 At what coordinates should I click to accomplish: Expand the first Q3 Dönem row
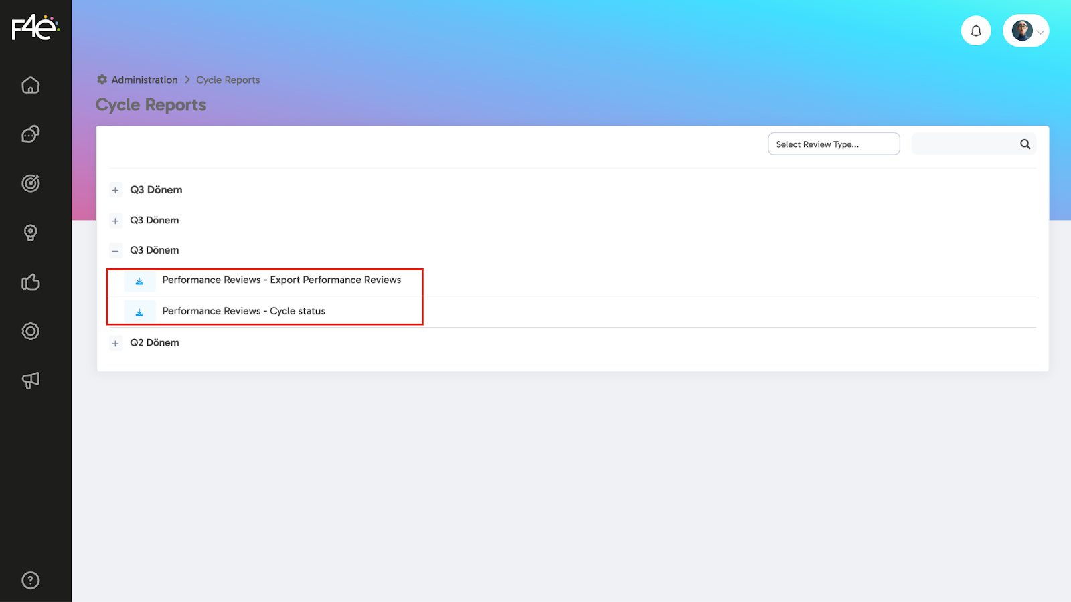(116, 191)
